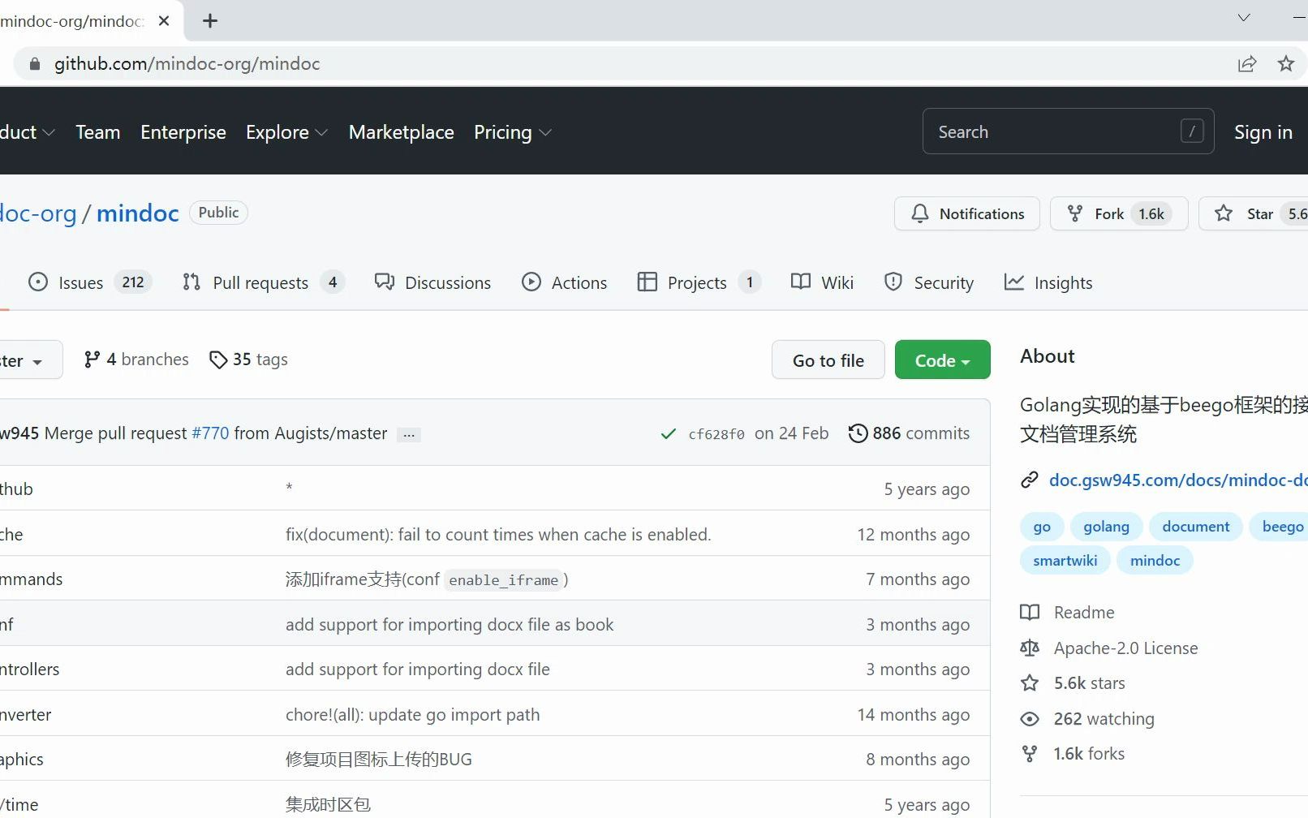Close the mindoc browser tab
This screenshot has width=1308, height=818.
(164, 21)
